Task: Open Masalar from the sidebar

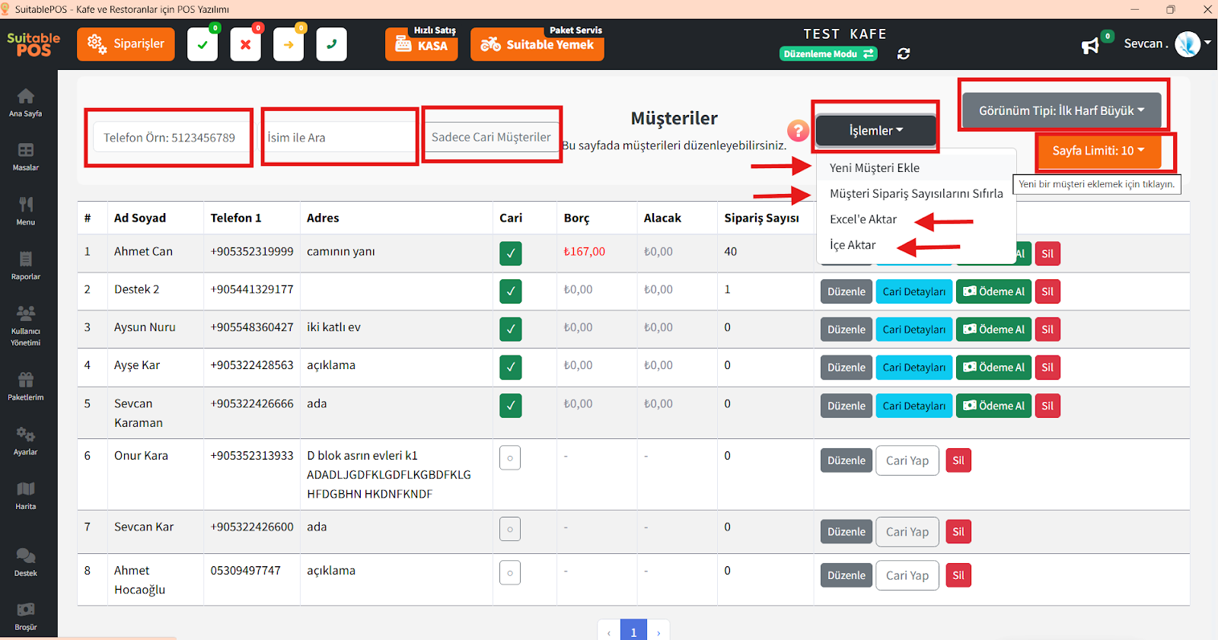Action: (25, 156)
